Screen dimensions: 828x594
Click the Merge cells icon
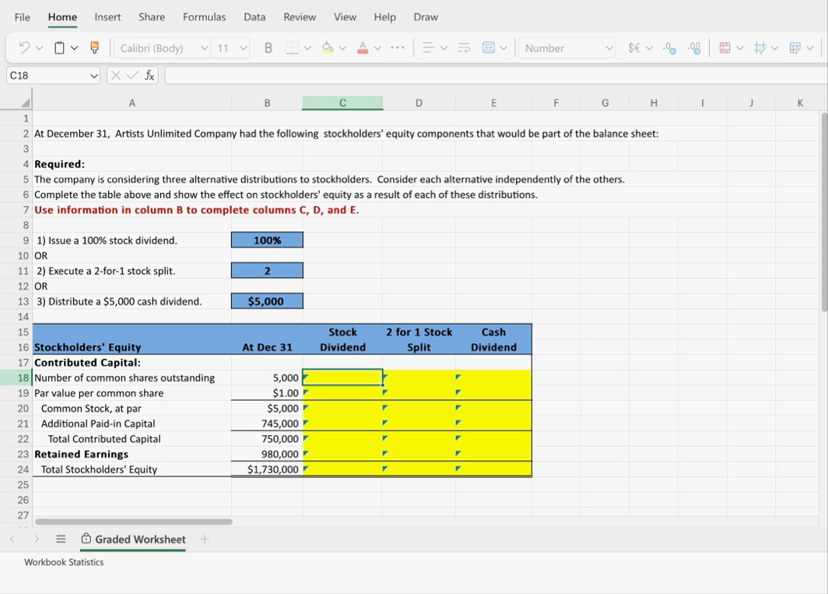tap(489, 48)
